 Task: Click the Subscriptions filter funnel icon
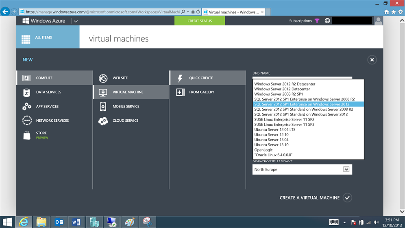click(x=317, y=21)
